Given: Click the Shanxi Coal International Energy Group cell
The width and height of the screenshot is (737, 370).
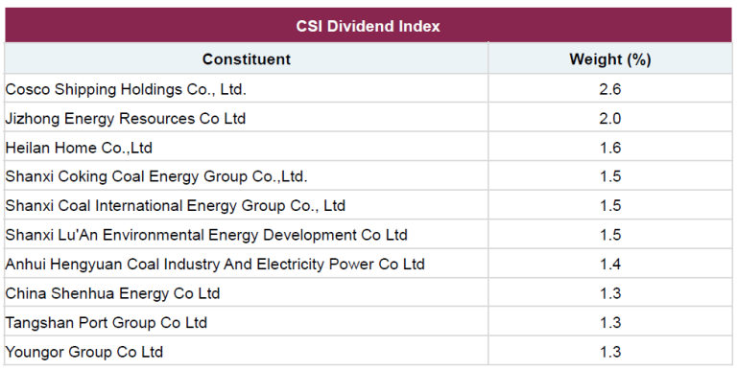Looking at the screenshot, I should tap(247, 205).
